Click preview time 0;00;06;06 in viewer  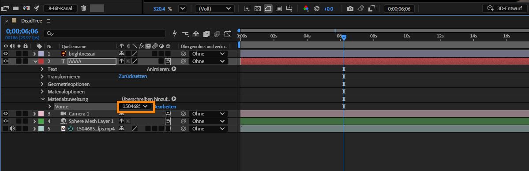(x=399, y=9)
